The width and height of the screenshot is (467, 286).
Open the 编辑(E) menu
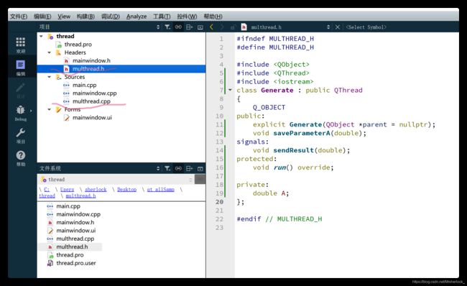42,17
